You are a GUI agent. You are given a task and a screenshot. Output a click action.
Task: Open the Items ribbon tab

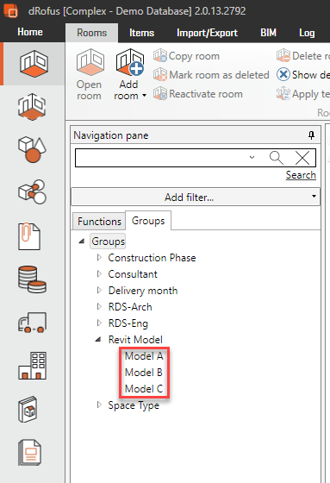[x=141, y=33]
